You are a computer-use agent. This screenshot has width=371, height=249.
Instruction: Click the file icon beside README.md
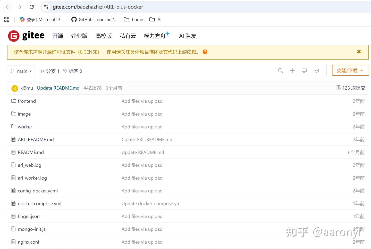click(x=13, y=152)
